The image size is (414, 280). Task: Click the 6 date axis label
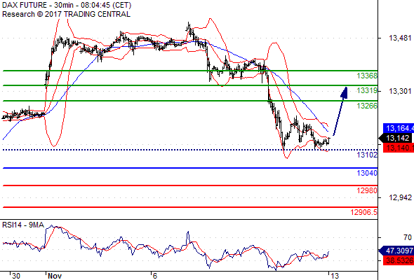(x=154, y=276)
